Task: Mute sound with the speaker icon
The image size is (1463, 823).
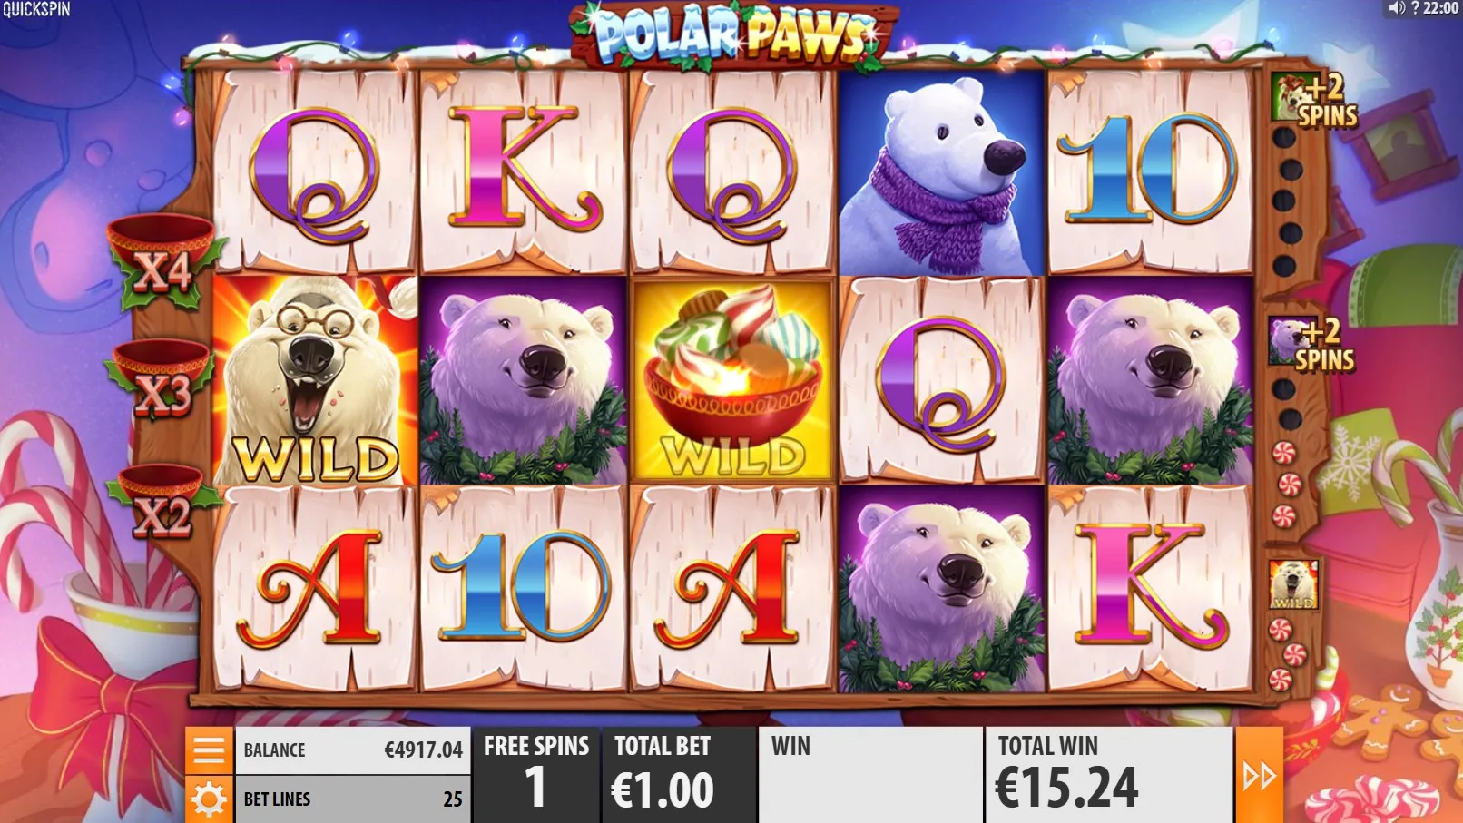Action: tap(1396, 8)
